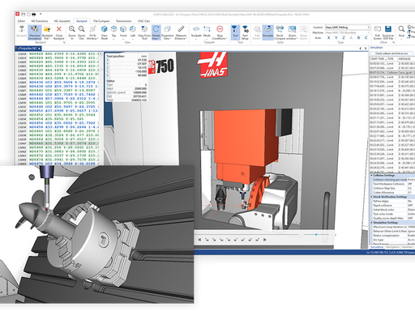Image resolution: width=415 pixels, height=311 pixels.
Task: Open the Backplot File tool
Action: coord(47,32)
